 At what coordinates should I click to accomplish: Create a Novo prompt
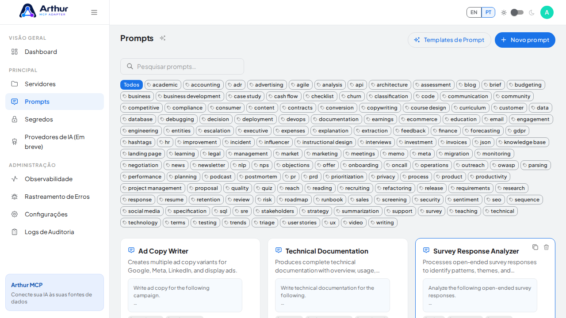point(525,40)
